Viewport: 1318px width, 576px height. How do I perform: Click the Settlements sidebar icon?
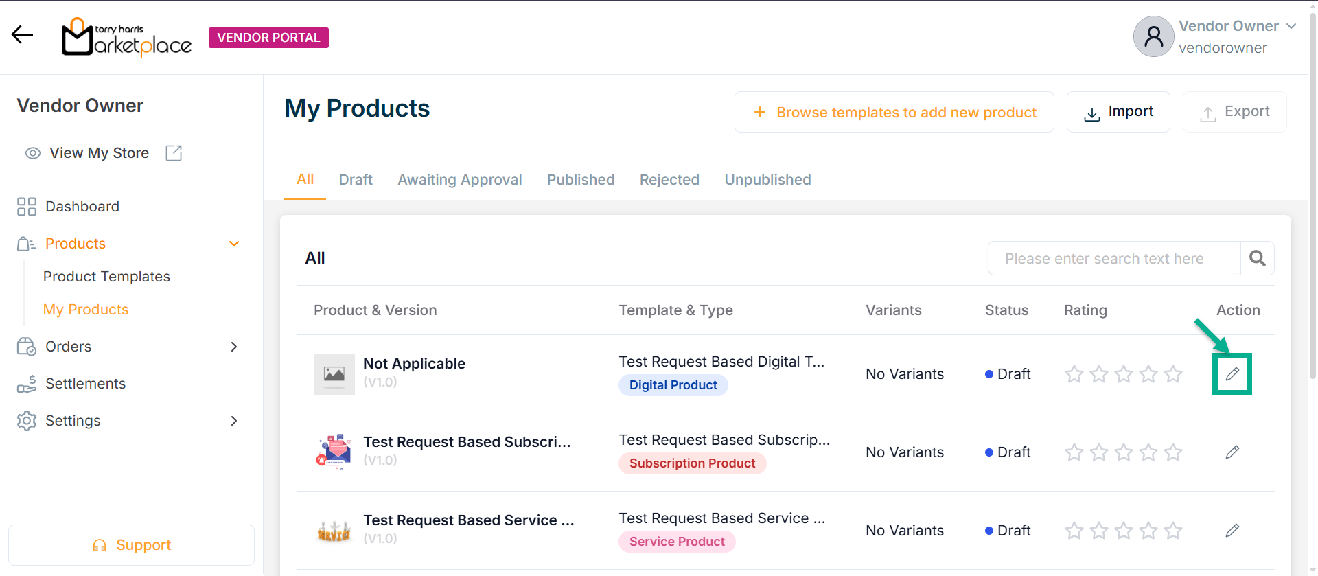click(x=27, y=384)
